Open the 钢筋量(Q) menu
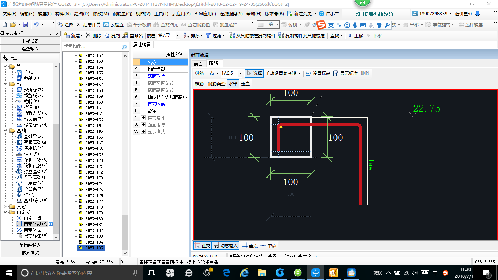Screen dimensions: 498x280 pyautogui.click(x=122, y=13)
